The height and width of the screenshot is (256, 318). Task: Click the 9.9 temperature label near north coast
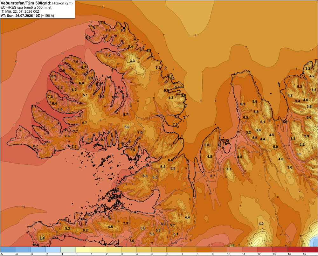click(x=123, y=30)
